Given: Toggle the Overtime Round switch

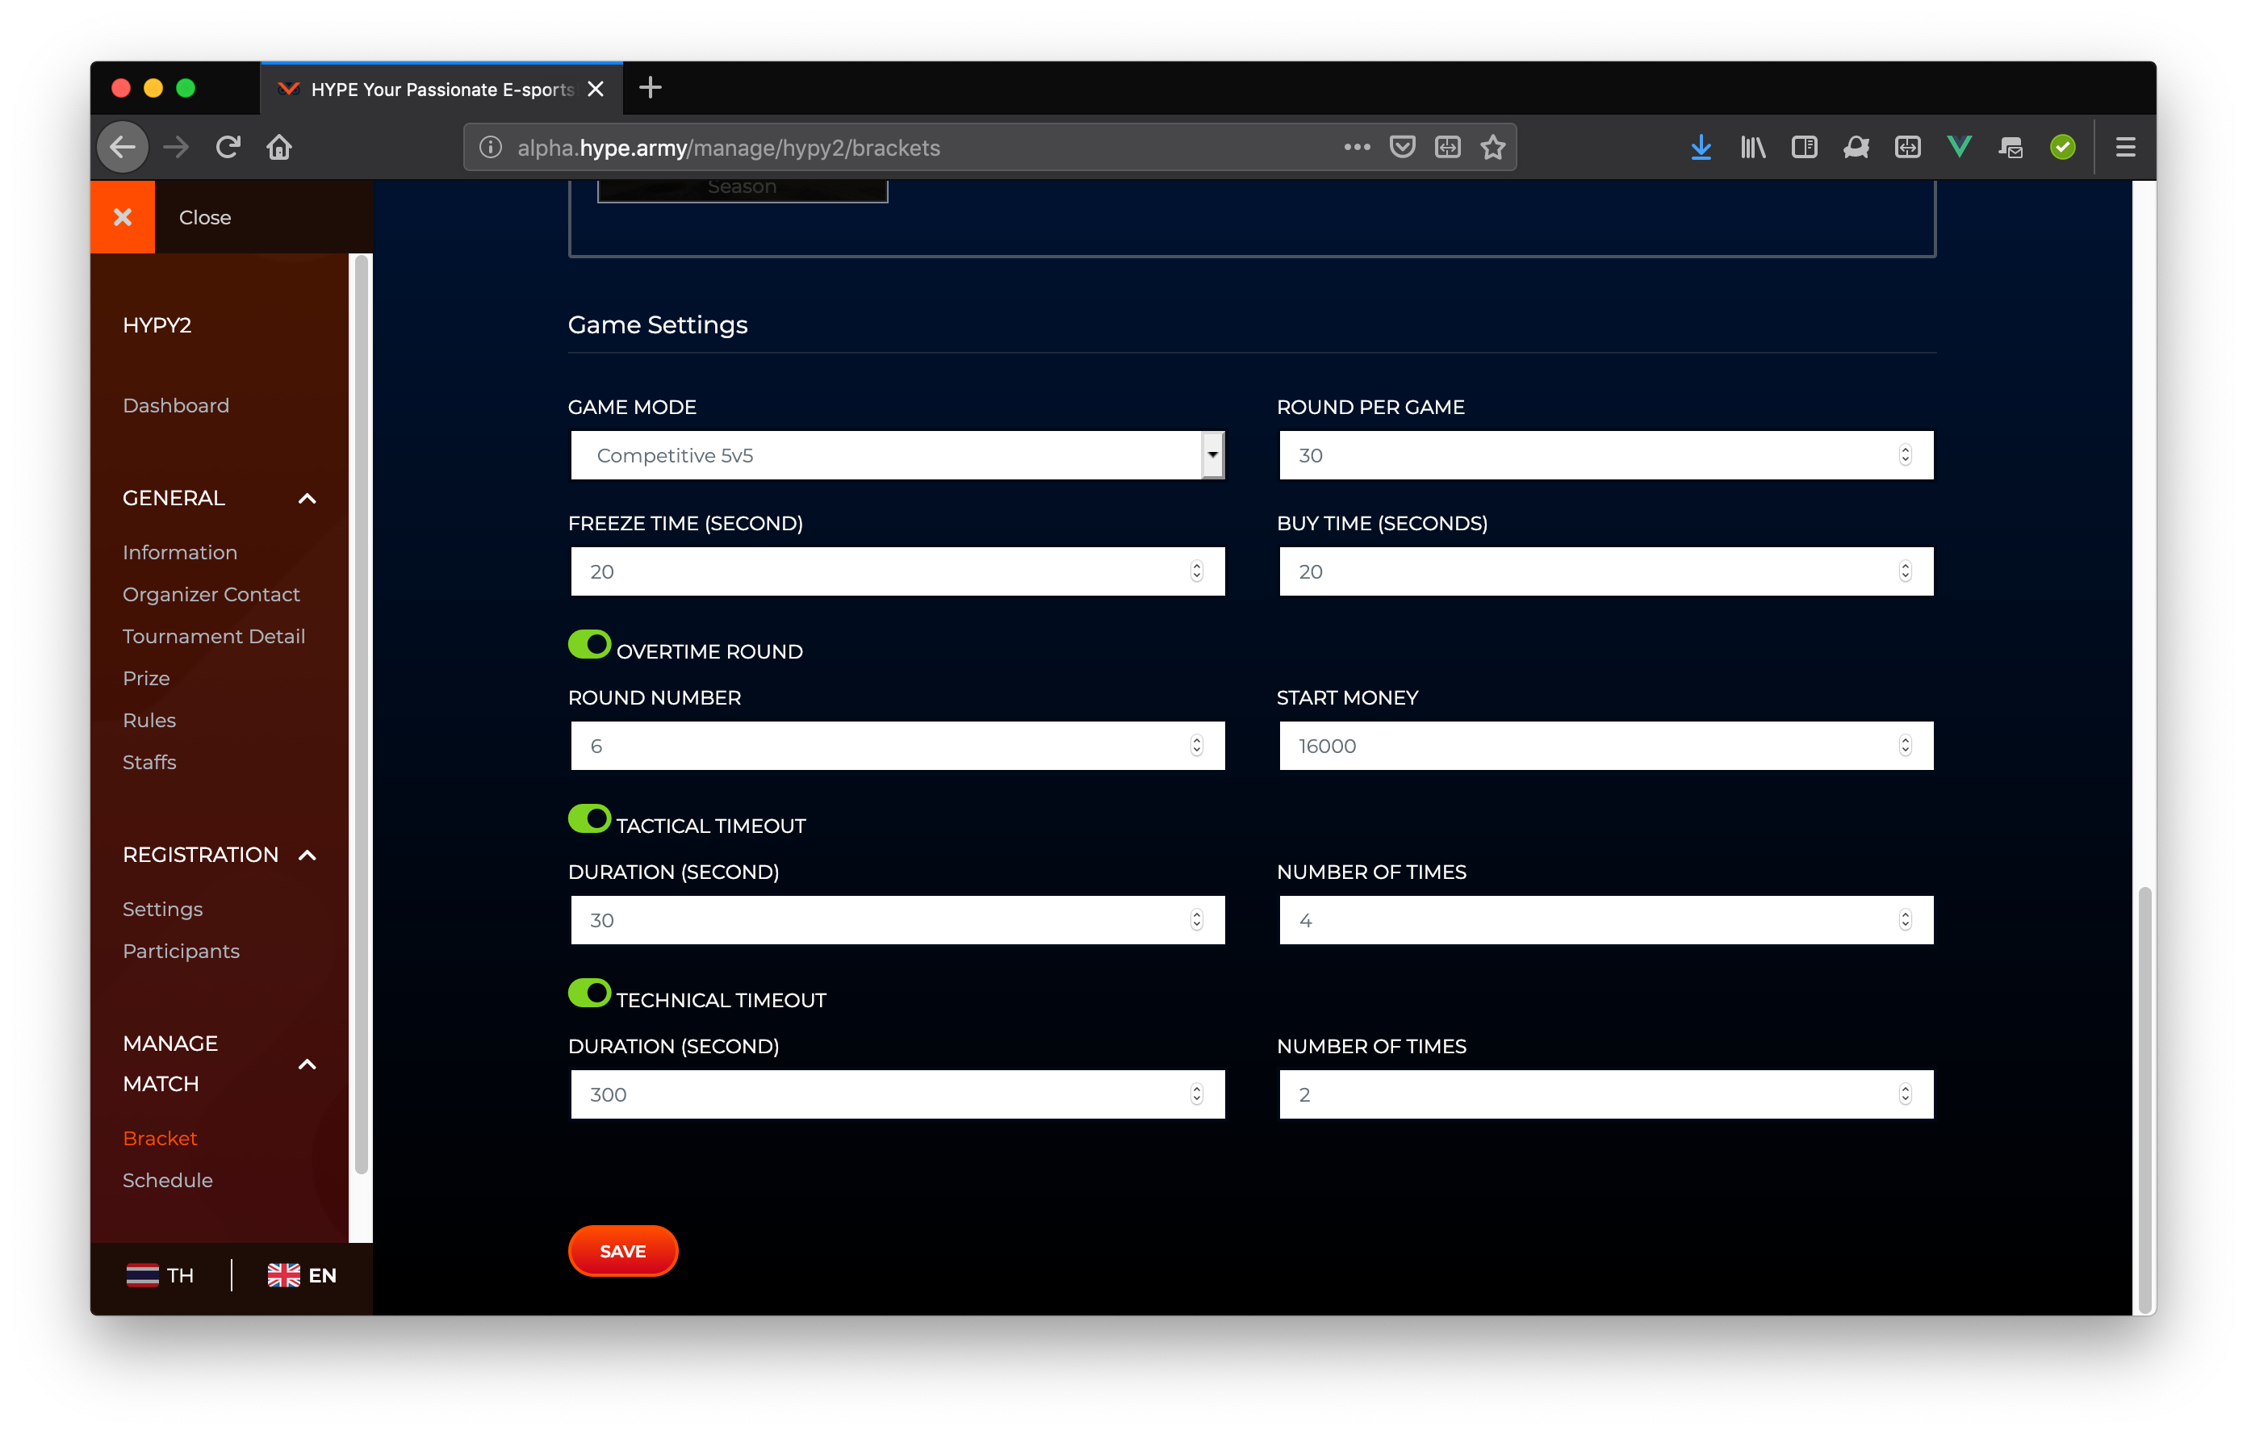Looking at the screenshot, I should coord(590,644).
